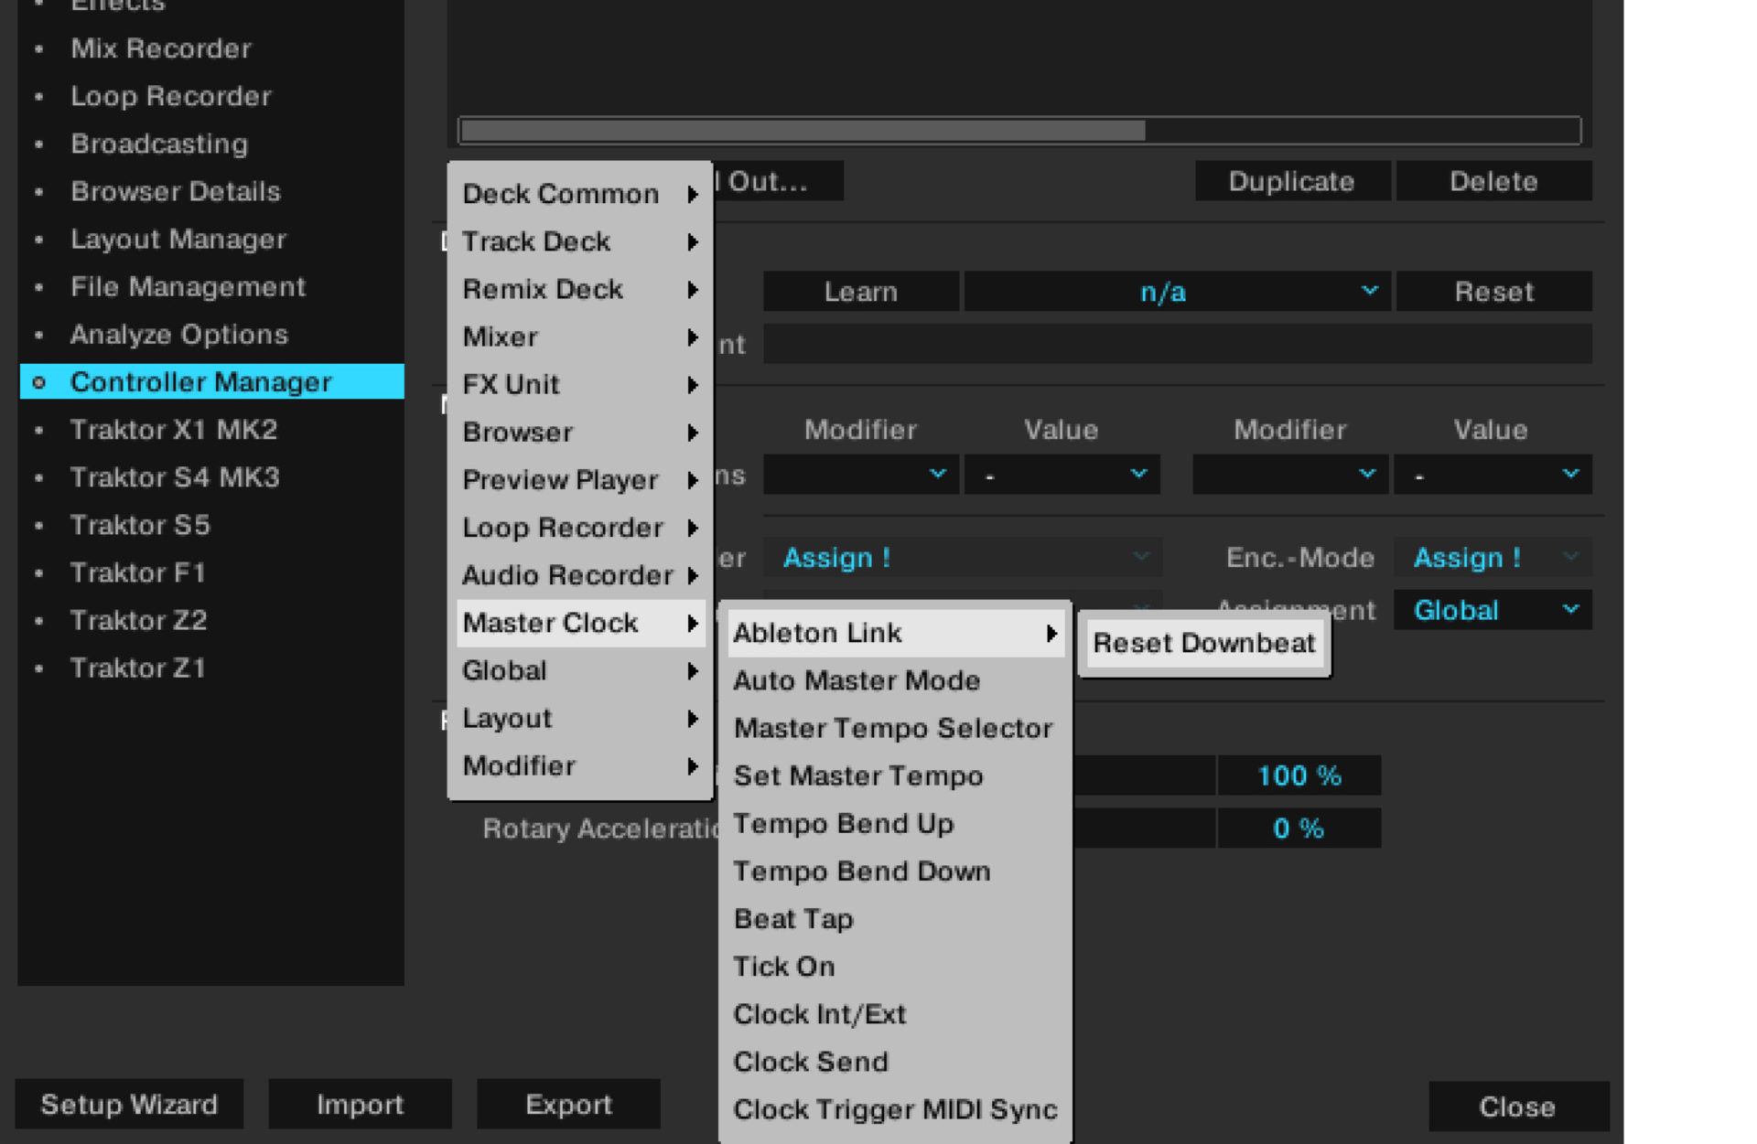
Task: Open the Remix Deck submenu
Action: coord(580,289)
